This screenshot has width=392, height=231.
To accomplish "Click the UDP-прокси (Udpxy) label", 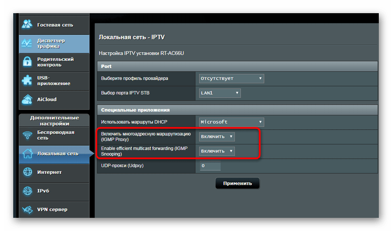I will 122,166.
